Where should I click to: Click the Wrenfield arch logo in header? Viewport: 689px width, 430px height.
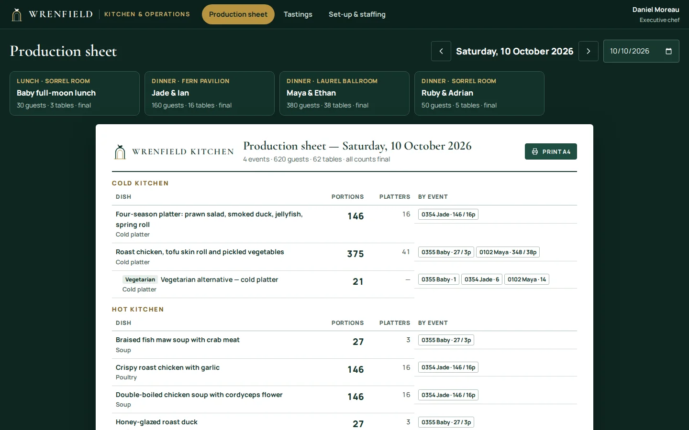(x=17, y=15)
